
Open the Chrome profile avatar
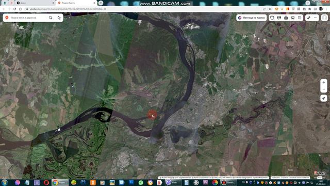pyautogui.click(x=321, y=9)
